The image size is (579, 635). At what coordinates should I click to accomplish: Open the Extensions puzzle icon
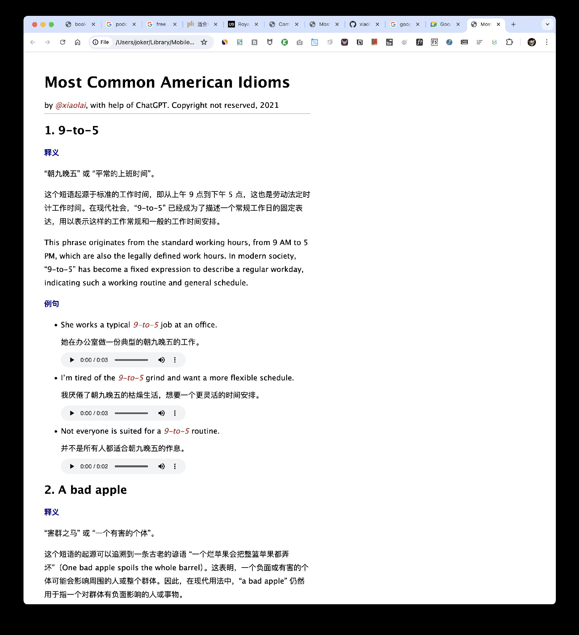click(x=509, y=42)
